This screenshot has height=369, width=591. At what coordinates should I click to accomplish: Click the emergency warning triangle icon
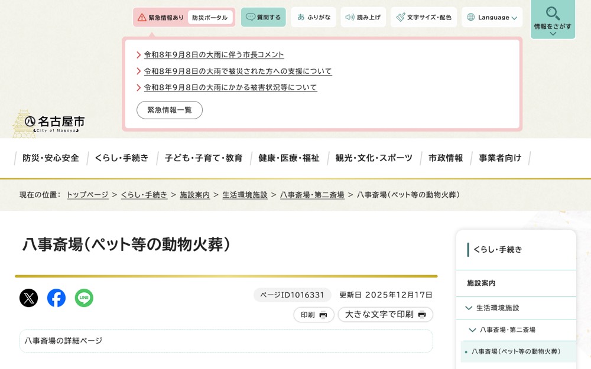tap(142, 17)
